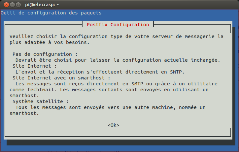Click the "Outil de configuration des paquets" header
Image resolution: width=239 pixels, height=152 pixels.
(x=51, y=13)
